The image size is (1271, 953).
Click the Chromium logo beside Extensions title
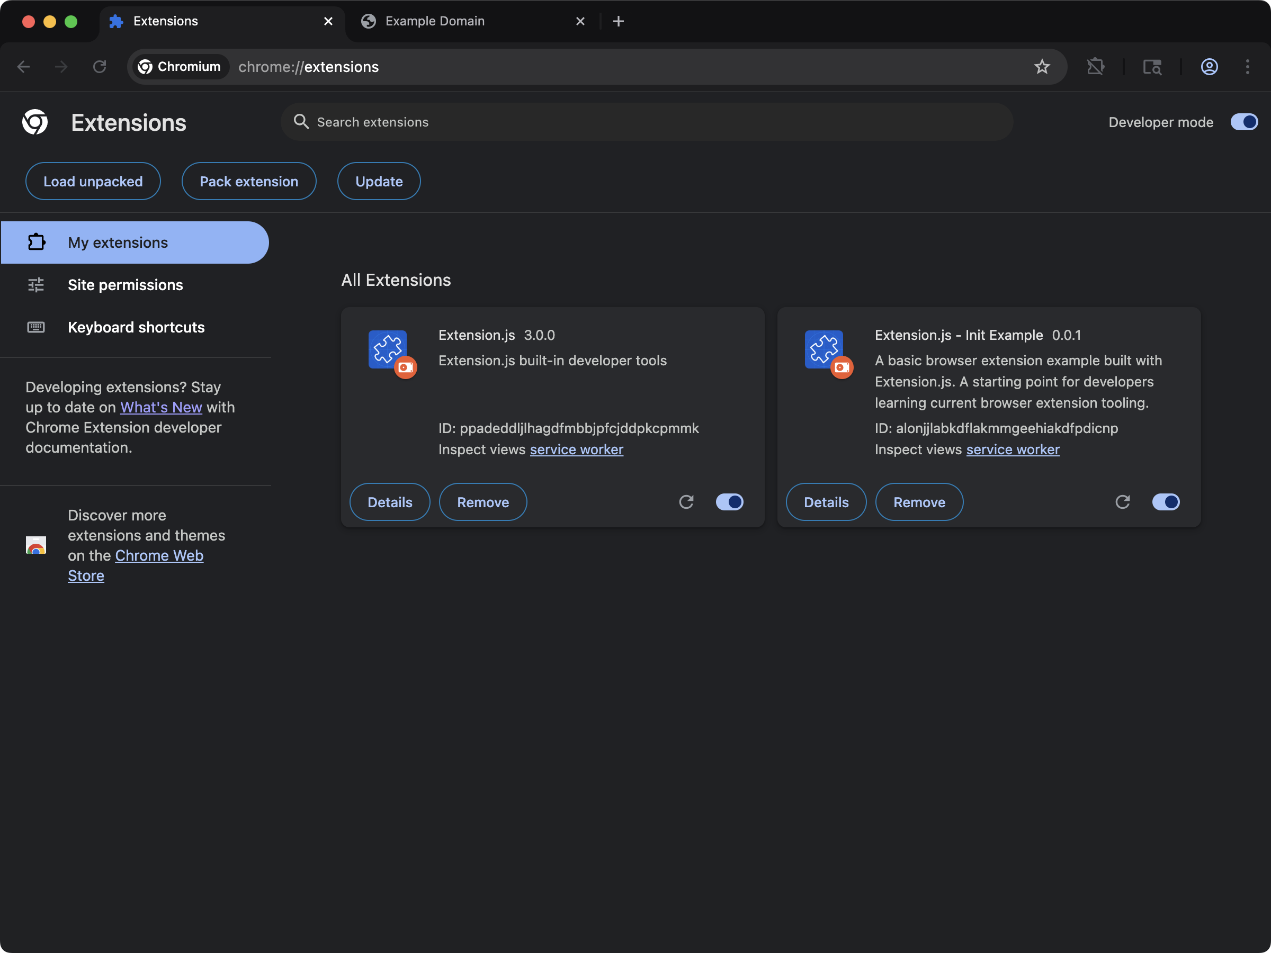35,122
